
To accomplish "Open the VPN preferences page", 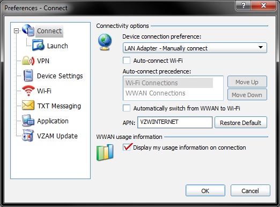I will [x=43, y=61].
